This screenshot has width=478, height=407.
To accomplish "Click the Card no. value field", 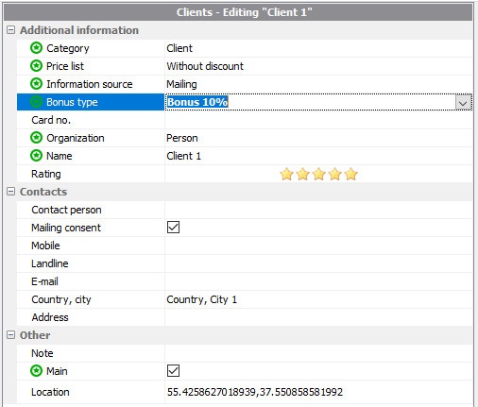I will (x=318, y=120).
